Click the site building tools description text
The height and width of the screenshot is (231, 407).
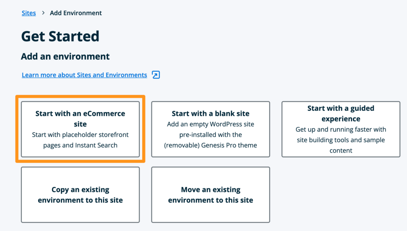[x=341, y=140]
